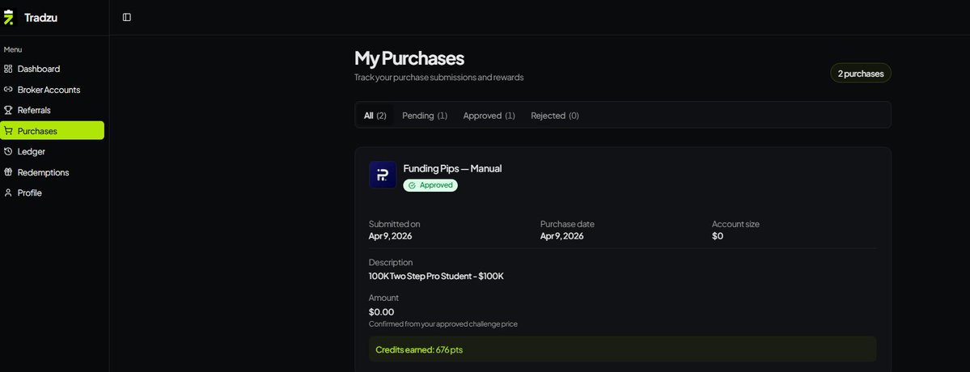Click the Funding Pips logo thumbnail
The width and height of the screenshot is (970, 372).
coord(383,175)
